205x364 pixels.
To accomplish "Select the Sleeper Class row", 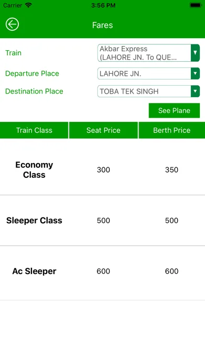I will coord(102,221).
